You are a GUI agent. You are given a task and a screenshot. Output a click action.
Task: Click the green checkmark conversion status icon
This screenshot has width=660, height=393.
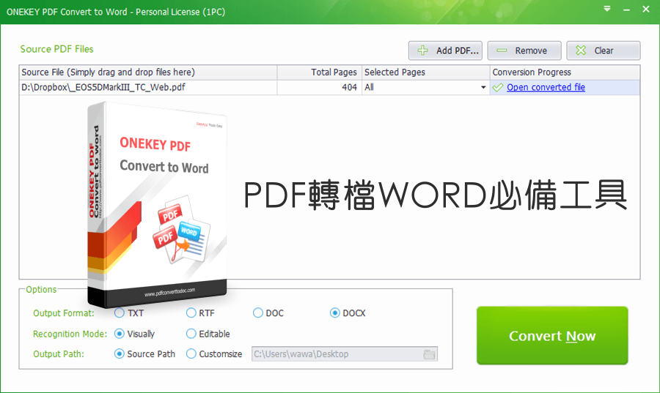pos(498,87)
